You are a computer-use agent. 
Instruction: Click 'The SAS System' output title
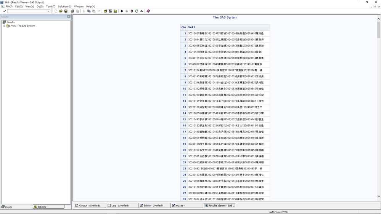[x=225, y=18]
